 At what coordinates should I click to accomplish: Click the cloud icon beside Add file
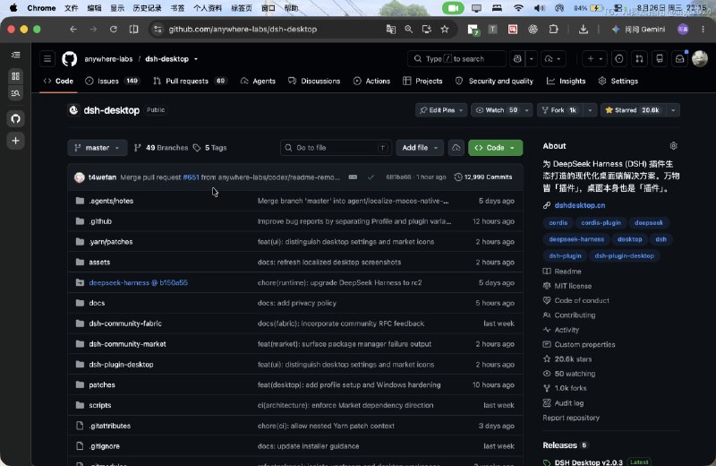tap(456, 148)
